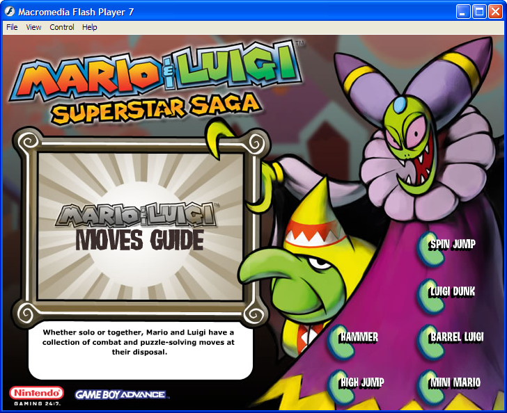Click the green bean icon beside High Jump
Image resolution: width=507 pixels, height=413 pixels.
(x=340, y=387)
